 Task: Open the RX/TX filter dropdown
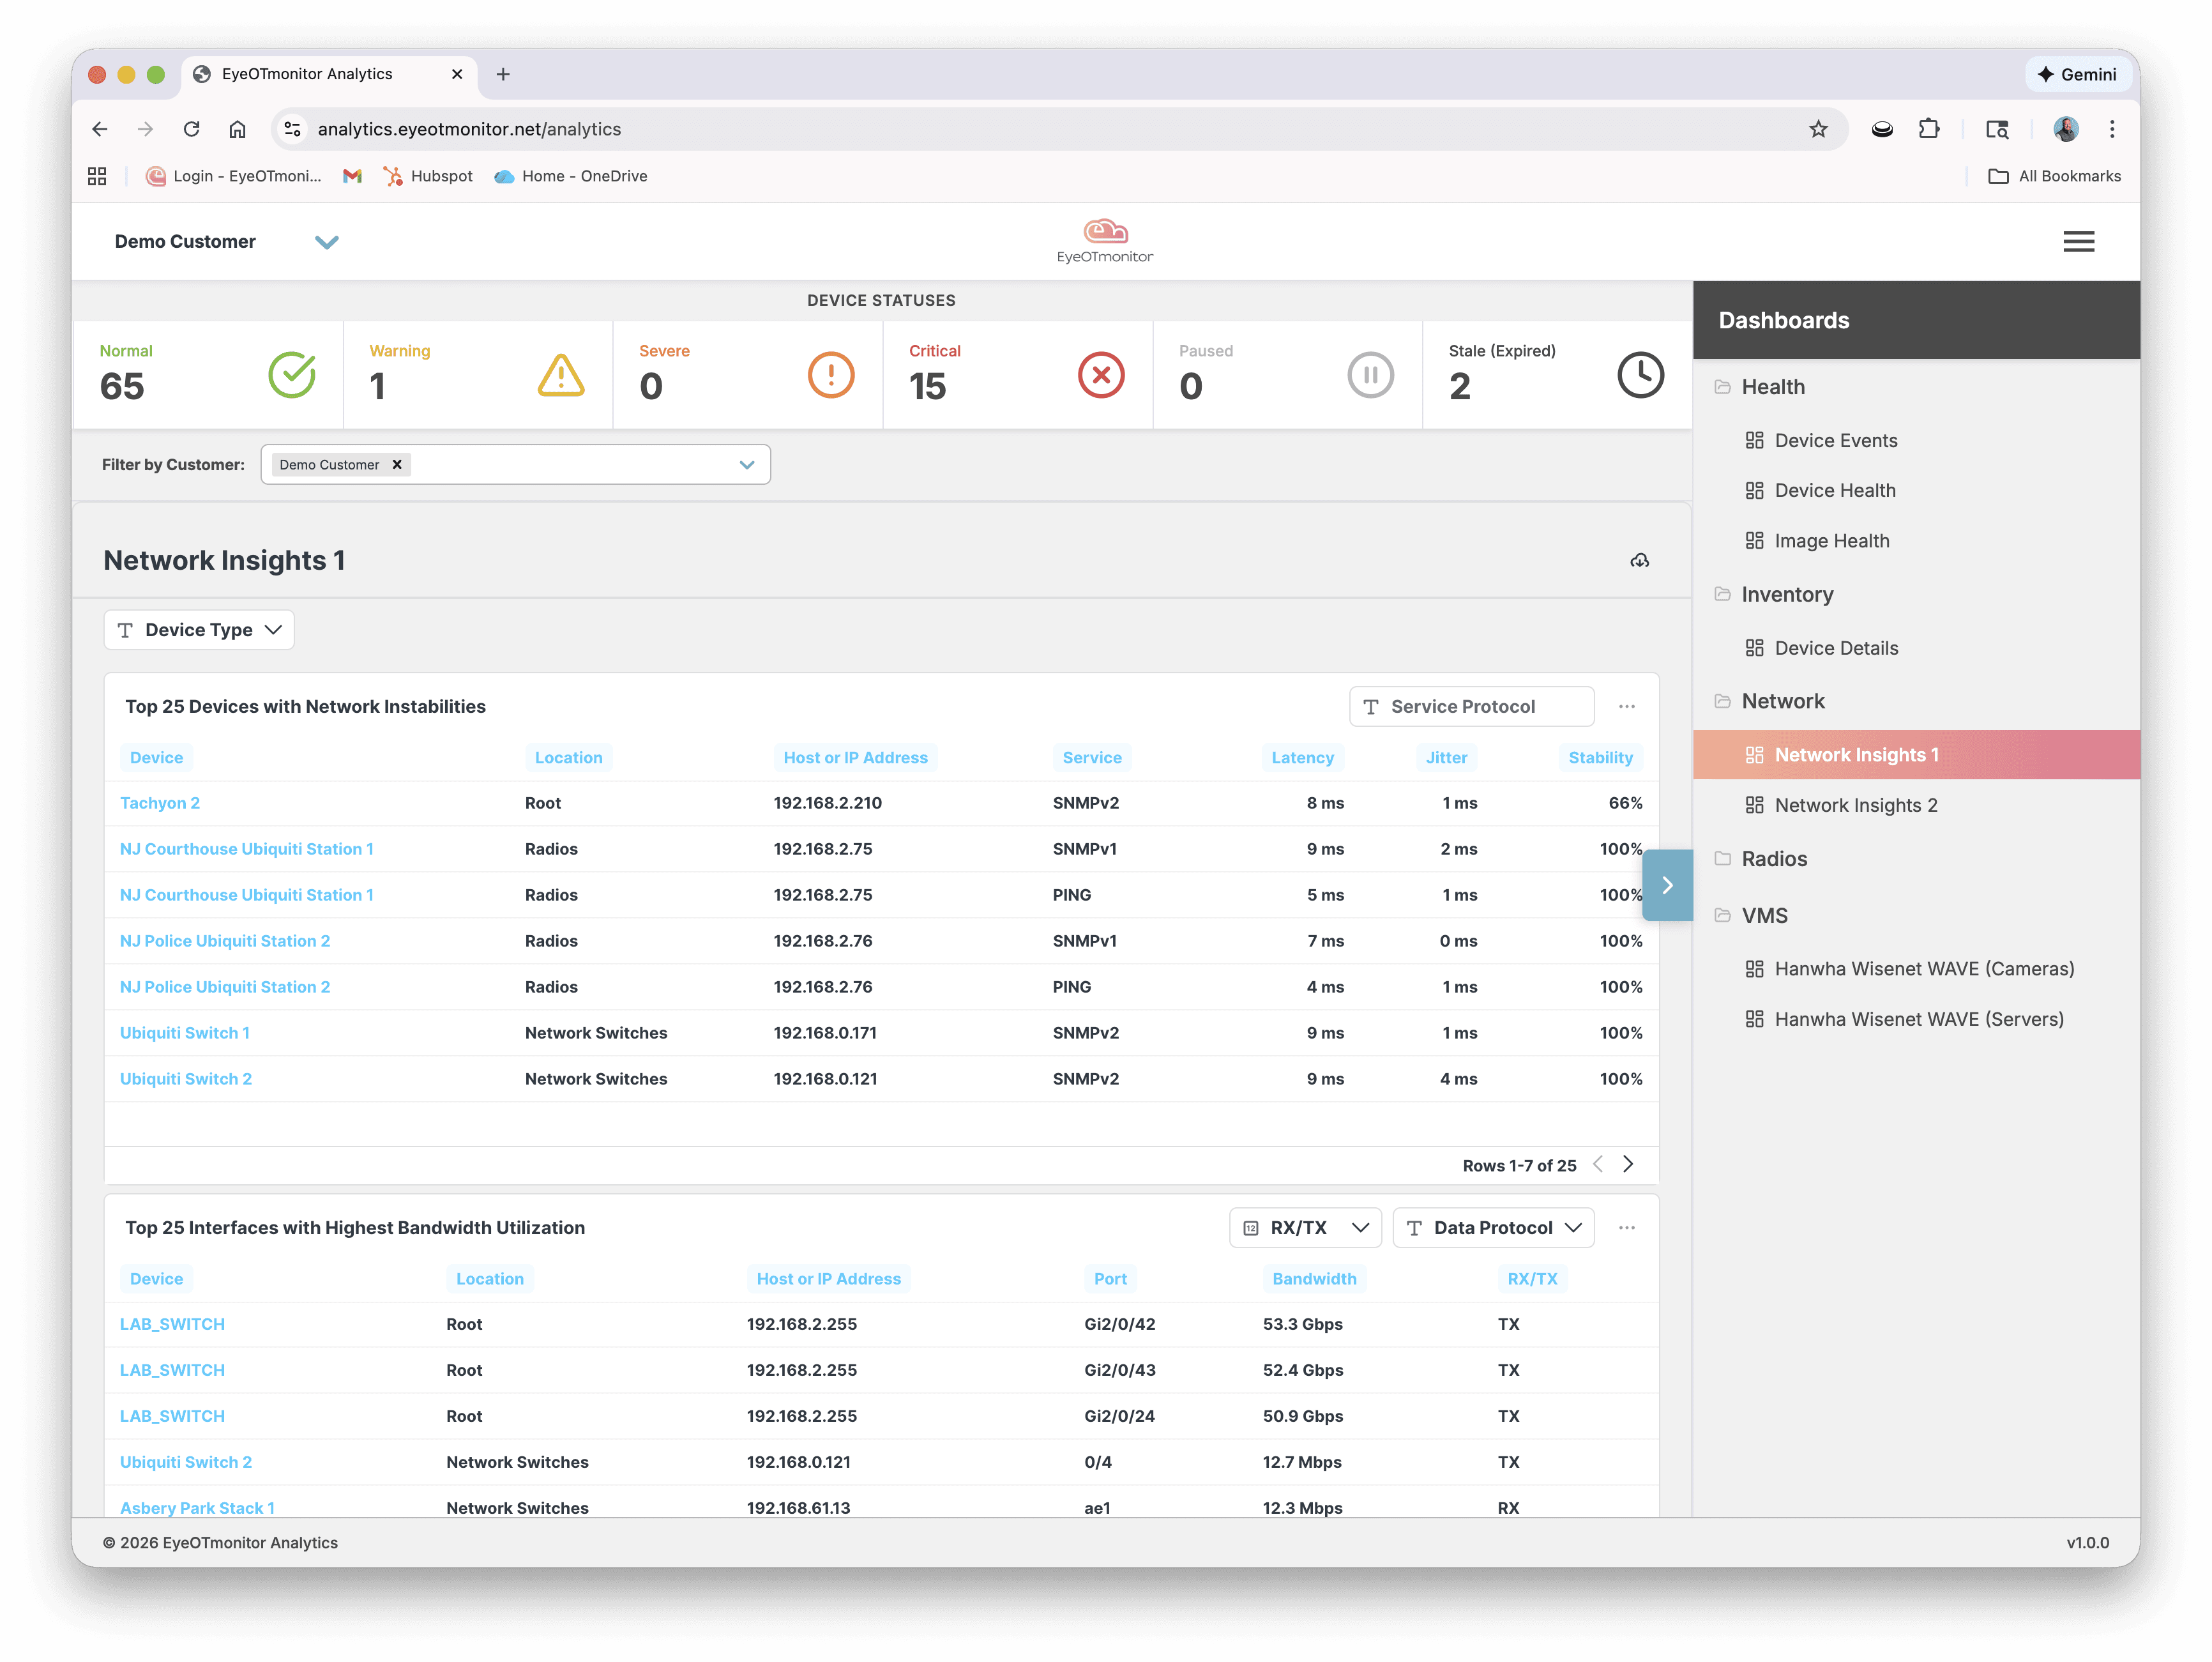coord(1304,1227)
